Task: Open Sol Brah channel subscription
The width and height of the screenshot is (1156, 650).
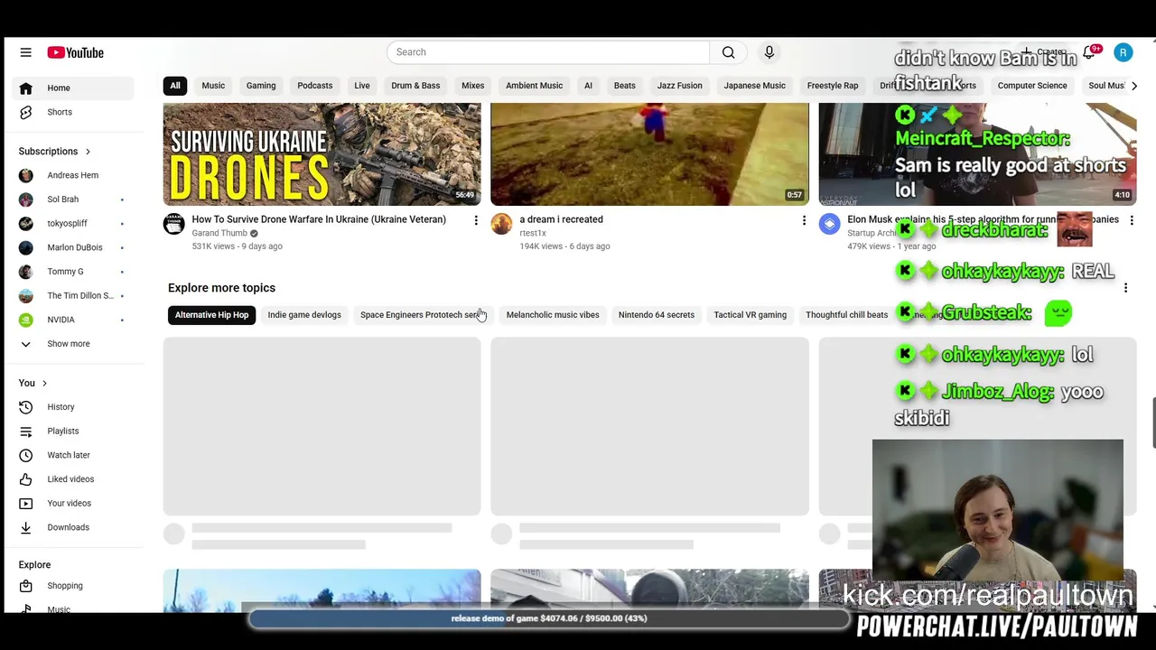Action: click(x=74, y=200)
